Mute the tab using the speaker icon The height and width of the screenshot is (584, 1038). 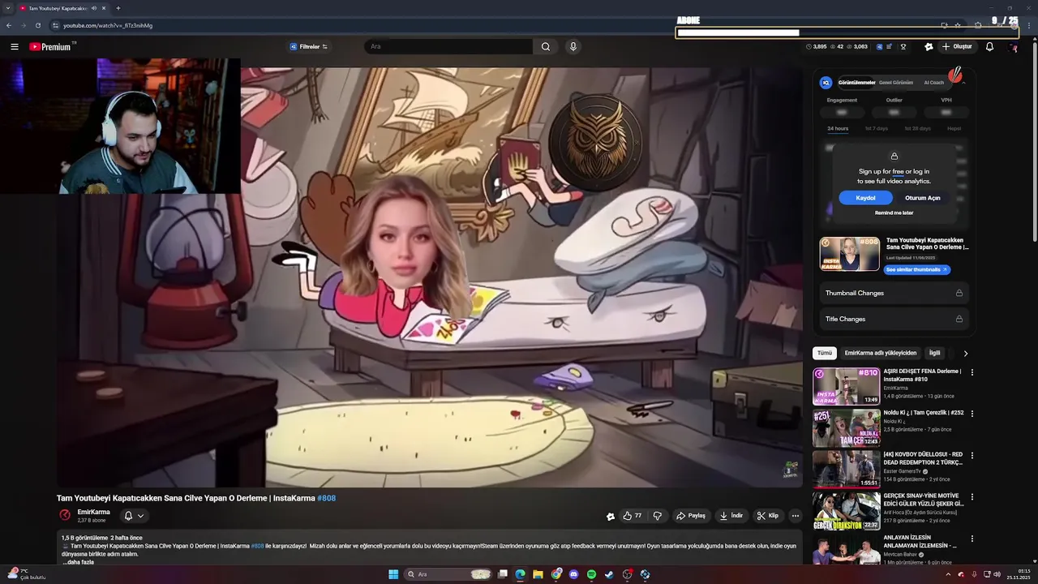click(94, 8)
